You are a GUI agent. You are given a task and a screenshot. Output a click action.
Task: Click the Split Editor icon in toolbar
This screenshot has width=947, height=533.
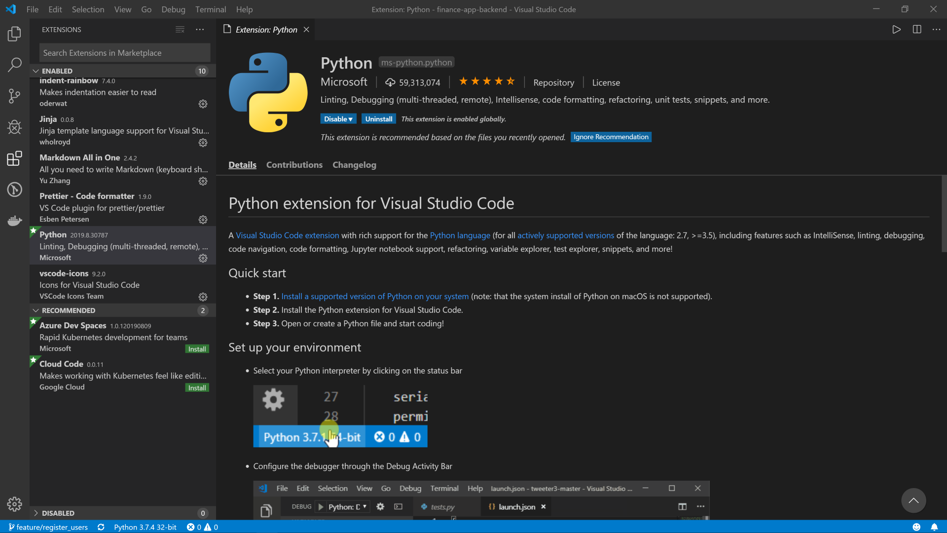coord(917,29)
